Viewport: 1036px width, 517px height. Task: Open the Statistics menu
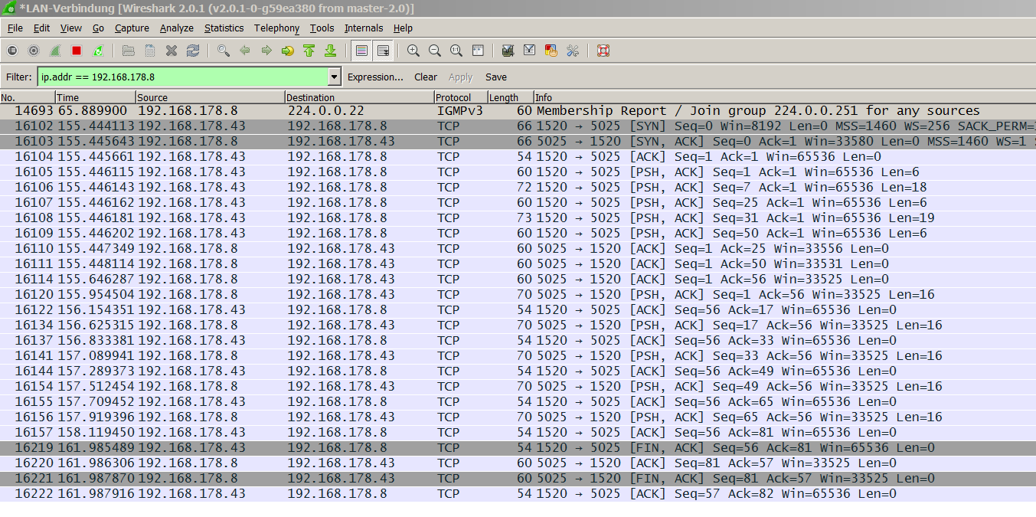coord(224,28)
